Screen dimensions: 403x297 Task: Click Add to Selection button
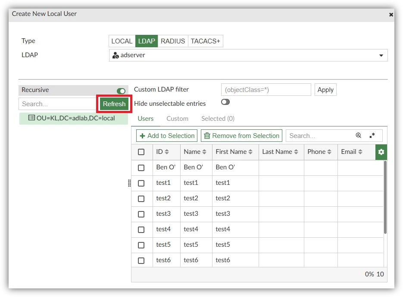(167, 135)
